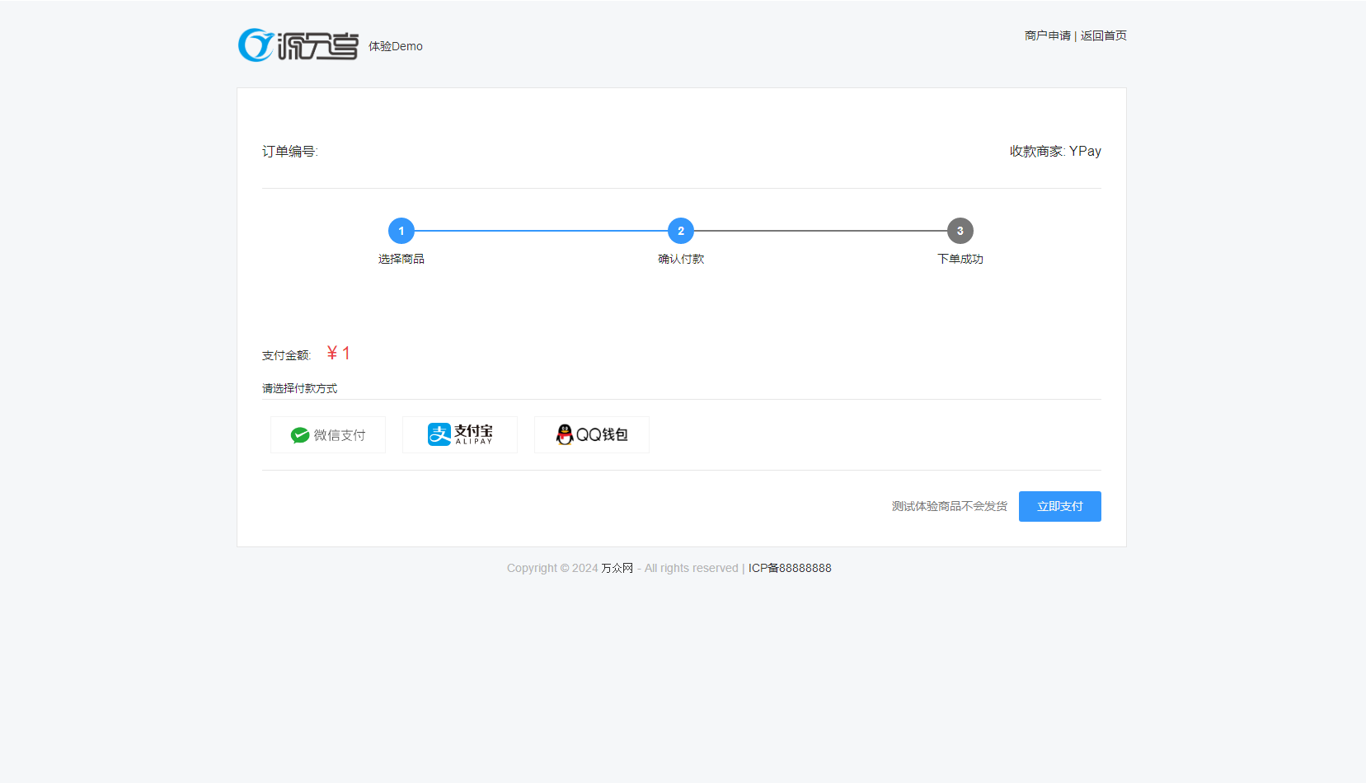Screen dimensions: 1366x783
Task: Click the ￥1 payment amount
Action: (339, 354)
